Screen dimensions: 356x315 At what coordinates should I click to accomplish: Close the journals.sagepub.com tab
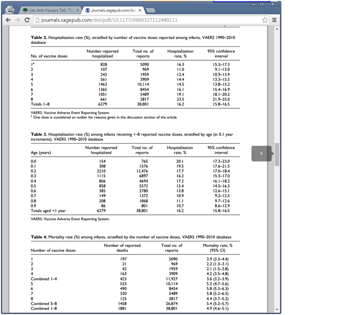tap(140, 10)
